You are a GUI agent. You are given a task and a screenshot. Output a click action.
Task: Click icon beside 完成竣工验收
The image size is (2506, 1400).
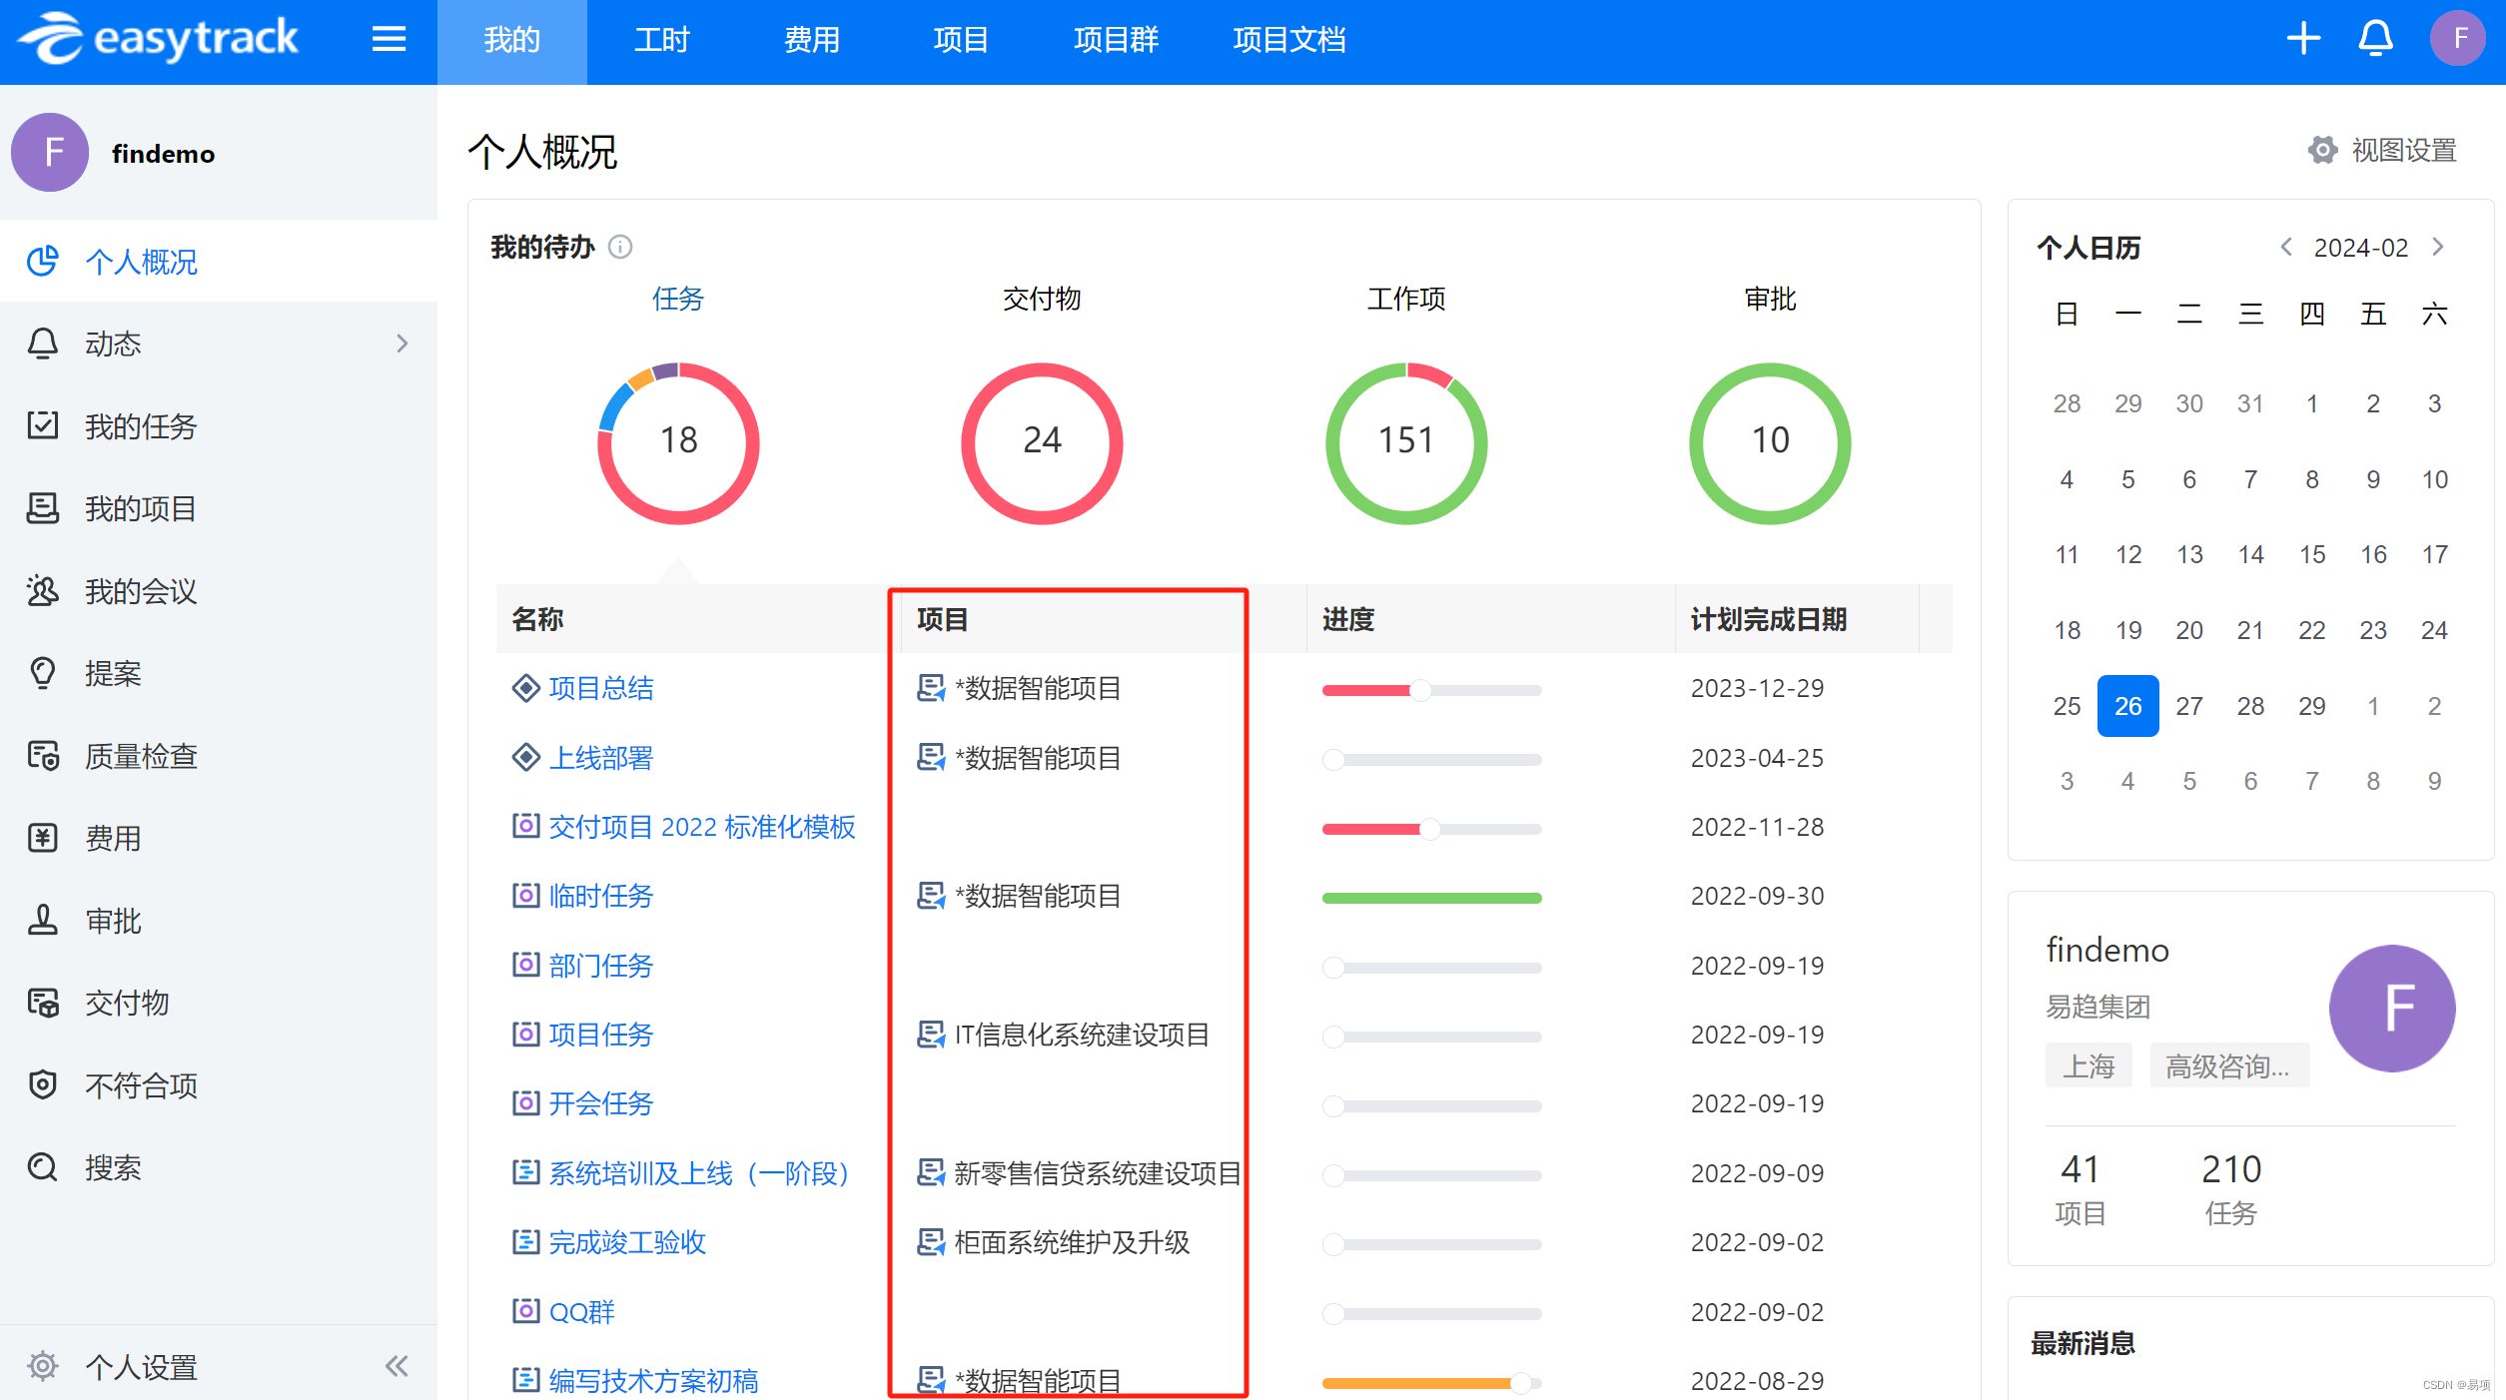pyautogui.click(x=525, y=1242)
